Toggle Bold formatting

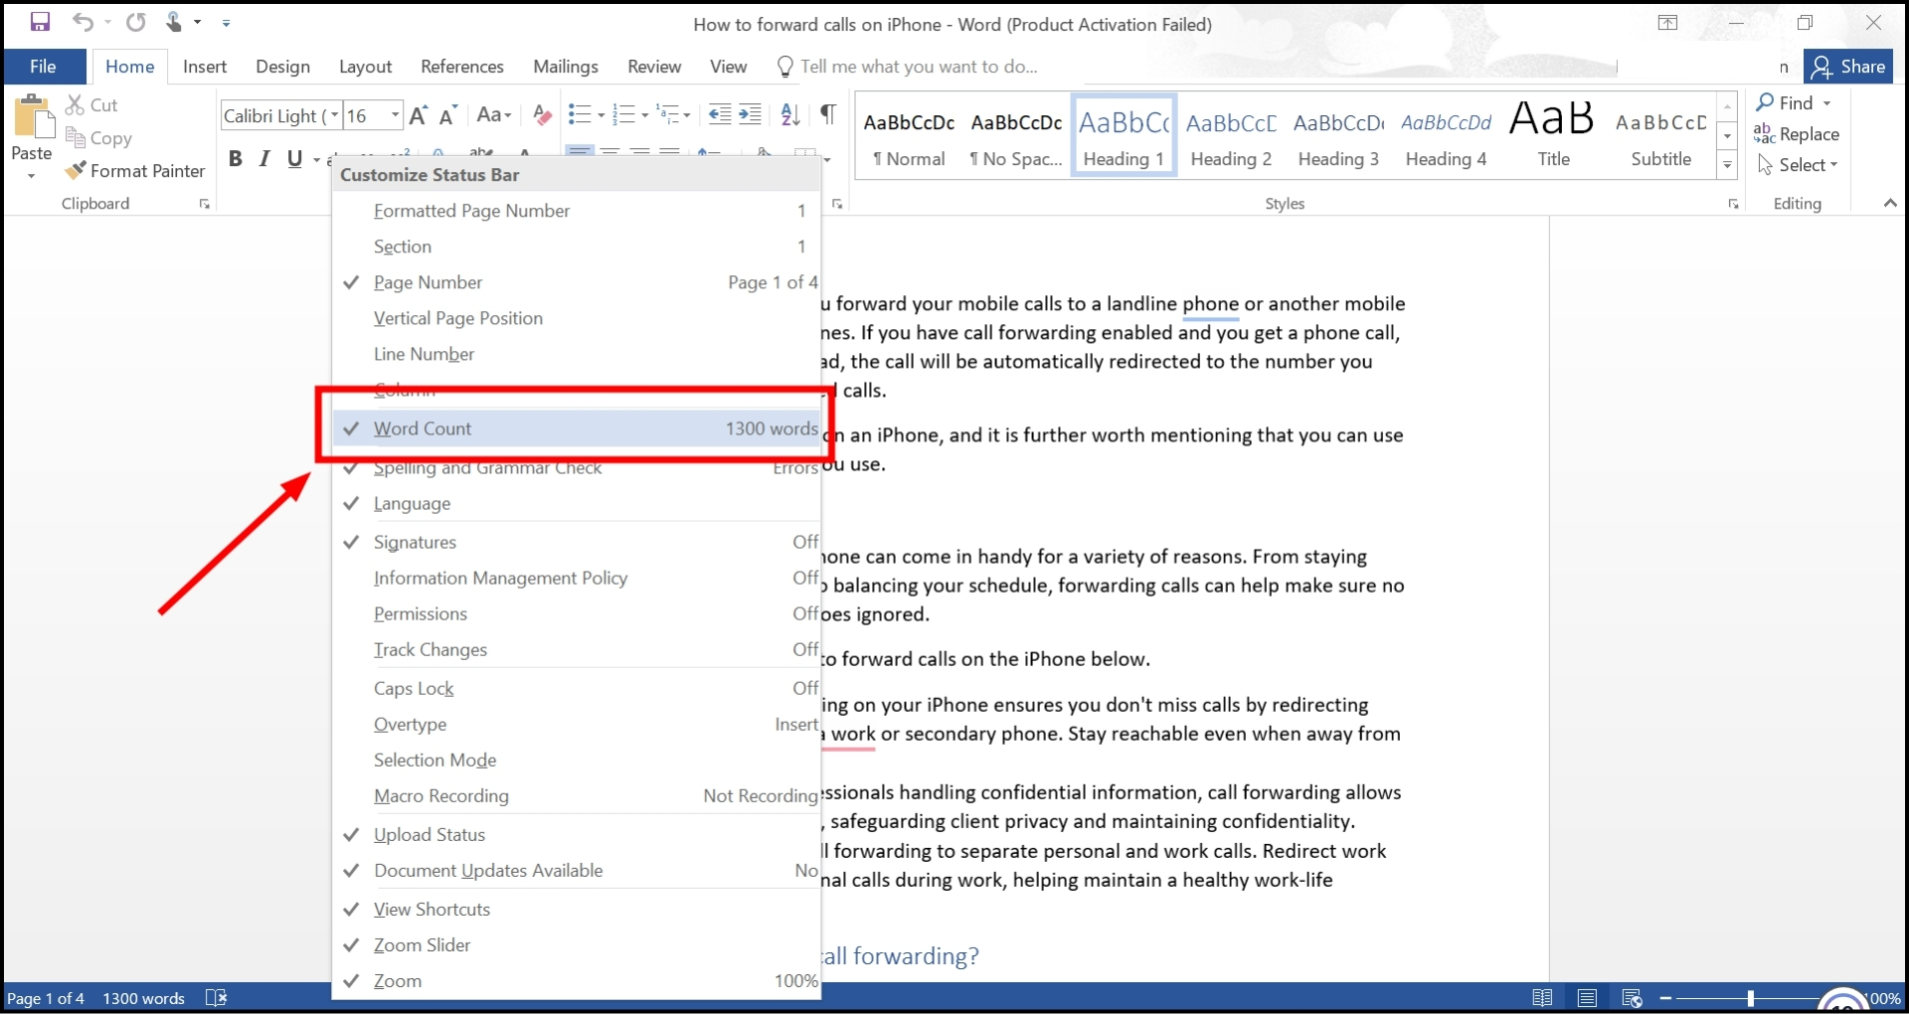[235, 158]
